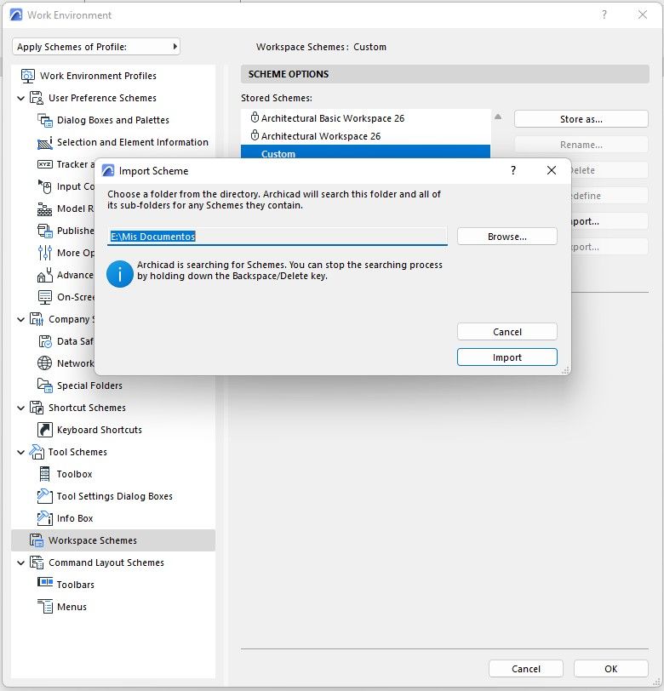
Task: Open Work Environment help question mark
Action: 604,15
